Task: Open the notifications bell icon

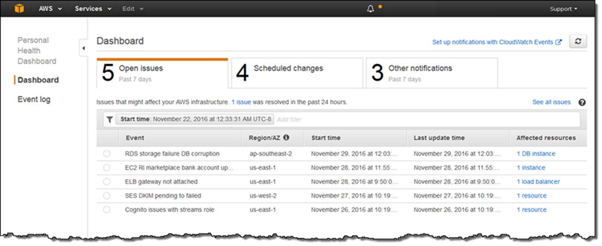Action: click(370, 9)
